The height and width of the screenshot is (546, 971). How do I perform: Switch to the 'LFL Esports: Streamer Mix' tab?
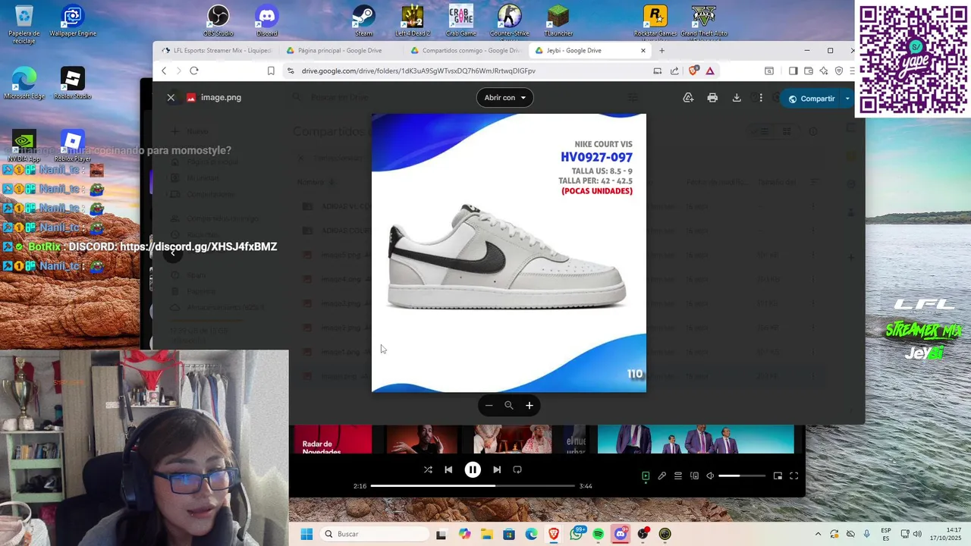click(x=216, y=51)
